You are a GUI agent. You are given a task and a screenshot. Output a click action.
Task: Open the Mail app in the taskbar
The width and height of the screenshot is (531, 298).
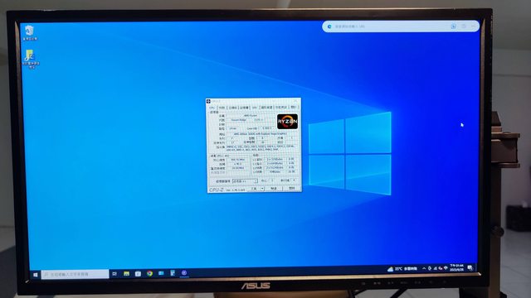pos(161,273)
